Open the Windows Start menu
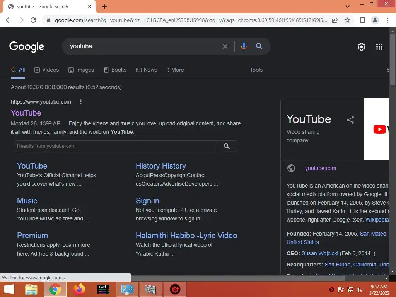The width and height of the screenshot is (396, 297). click(x=9, y=289)
